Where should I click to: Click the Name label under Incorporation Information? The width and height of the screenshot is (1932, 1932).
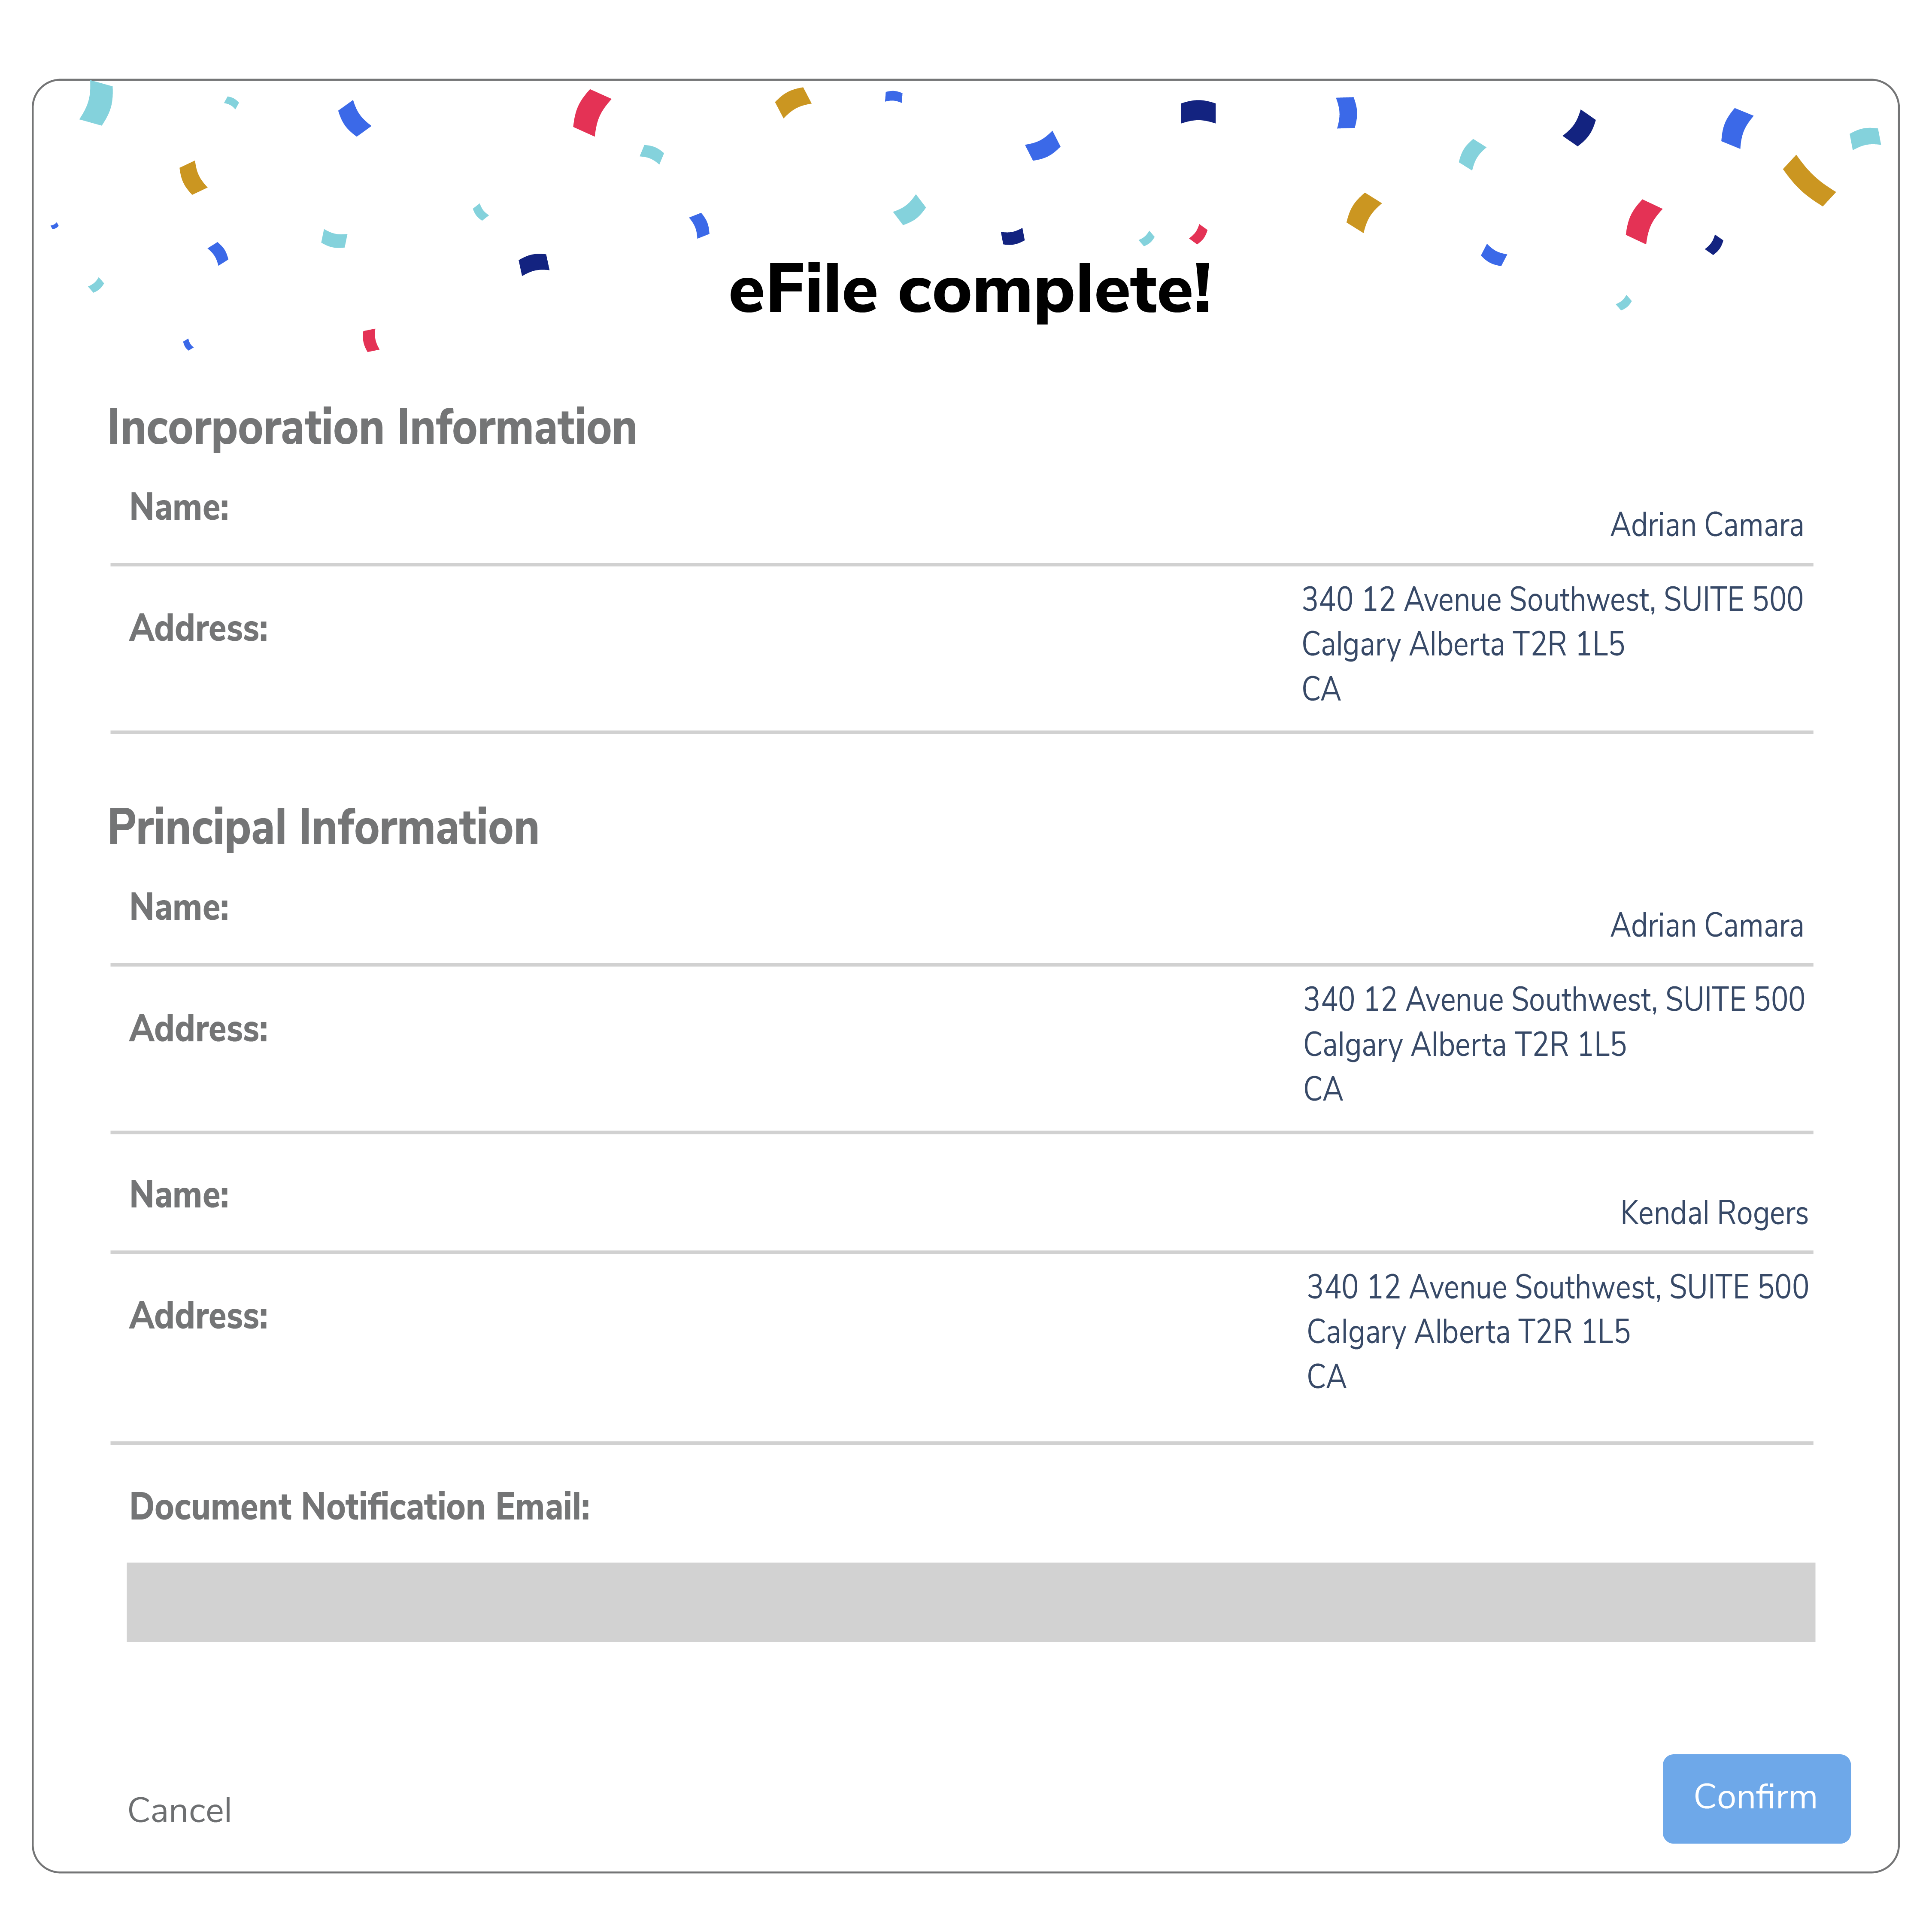179,507
